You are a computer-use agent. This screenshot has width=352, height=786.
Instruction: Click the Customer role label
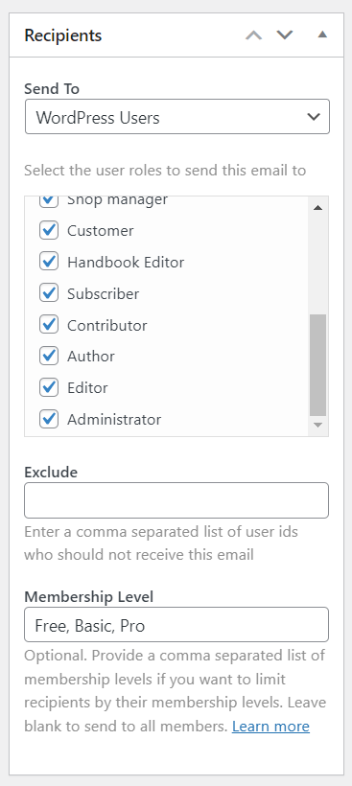(101, 231)
